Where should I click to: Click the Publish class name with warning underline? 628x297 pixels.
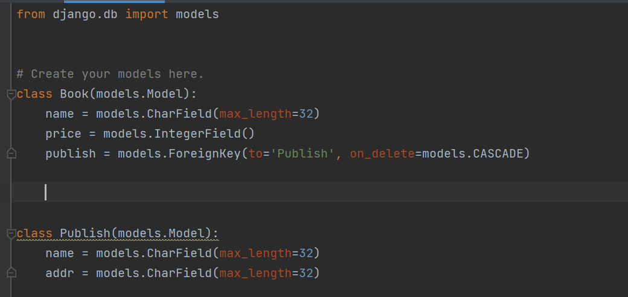pyautogui.click(x=85, y=234)
